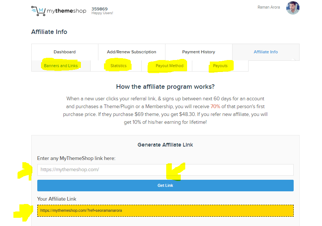This screenshot has width=322, height=226.
Task: Switch to the Dashboard tab
Action: click(65, 52)
